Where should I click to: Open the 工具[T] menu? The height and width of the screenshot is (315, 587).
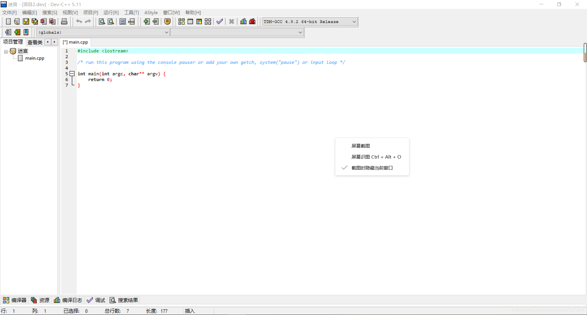coord(131,13)
